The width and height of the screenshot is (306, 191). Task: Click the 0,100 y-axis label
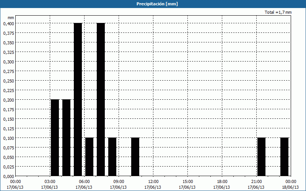8,138
